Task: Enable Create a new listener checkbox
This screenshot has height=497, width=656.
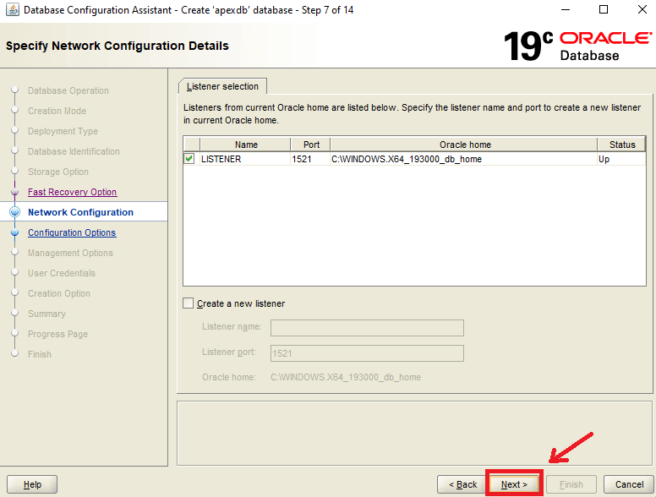Action: point(189,303)
